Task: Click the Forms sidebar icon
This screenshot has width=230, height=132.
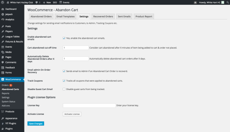Action: click(3, 73)
